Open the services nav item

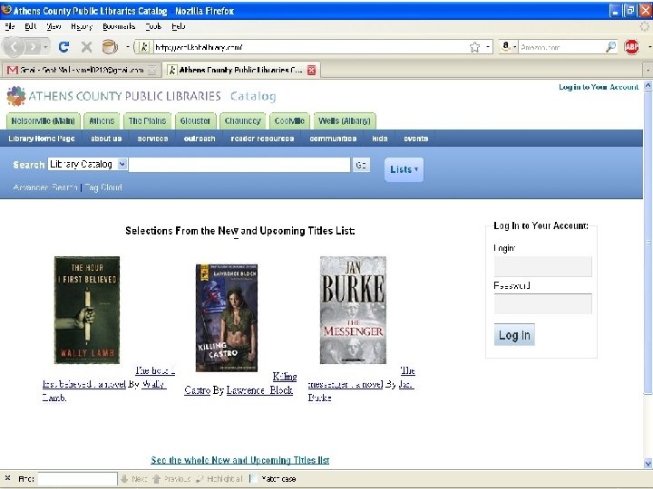tap(153, 139)
